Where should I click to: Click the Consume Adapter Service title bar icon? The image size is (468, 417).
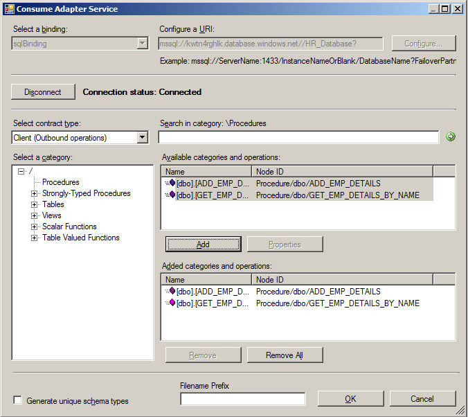pyautogui.click(x=9, y=9)
